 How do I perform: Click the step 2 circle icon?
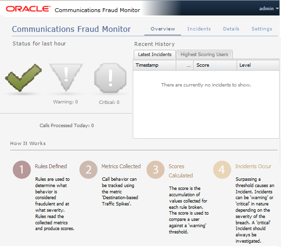coord(88,170)
